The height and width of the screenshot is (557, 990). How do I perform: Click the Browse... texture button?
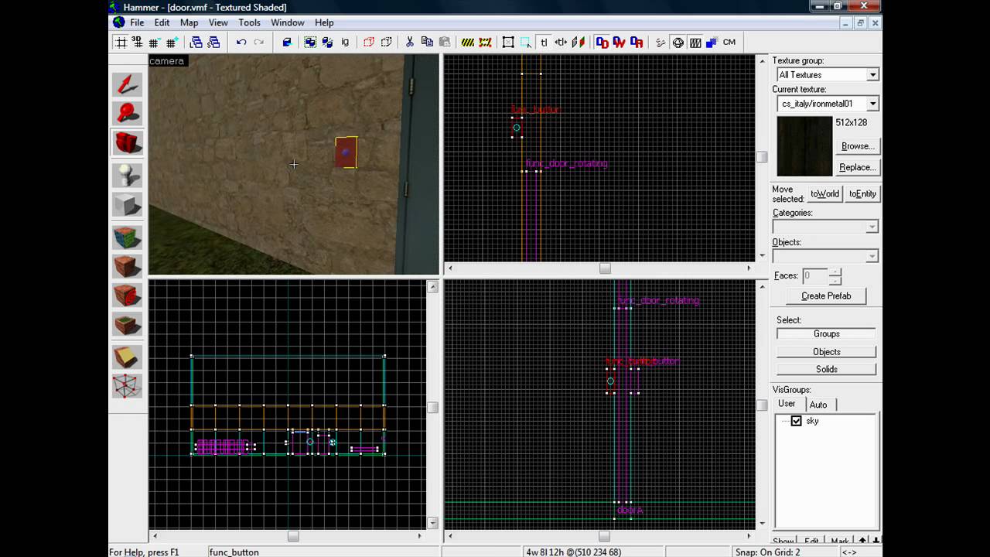point(857,146)
